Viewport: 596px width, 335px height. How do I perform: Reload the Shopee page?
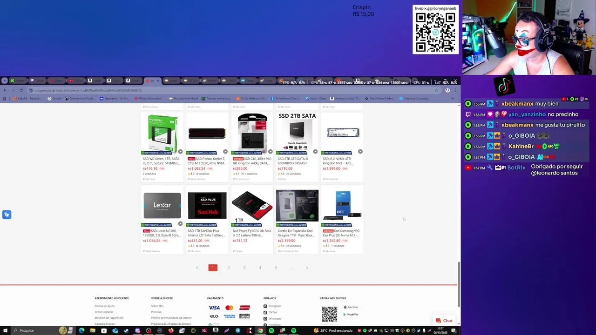[x=21, y=90]
